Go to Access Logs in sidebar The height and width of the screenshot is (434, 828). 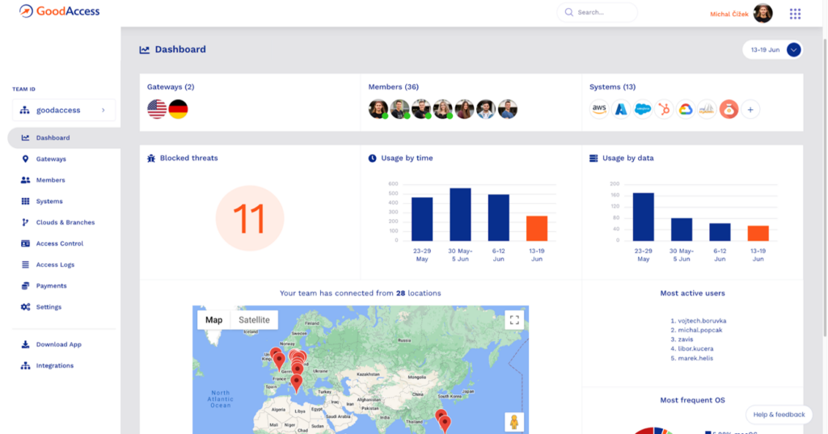coord(55,265)
